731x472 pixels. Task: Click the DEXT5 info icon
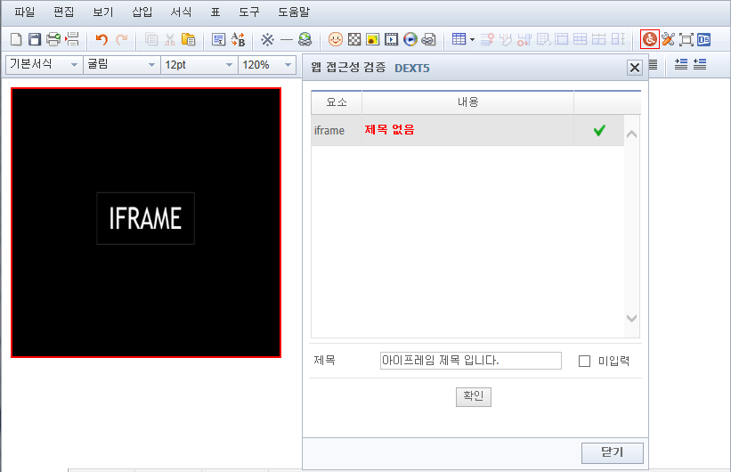(704, 40)
